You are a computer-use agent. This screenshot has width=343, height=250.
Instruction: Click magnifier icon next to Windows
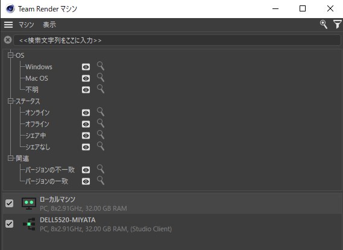pos(101,66)
